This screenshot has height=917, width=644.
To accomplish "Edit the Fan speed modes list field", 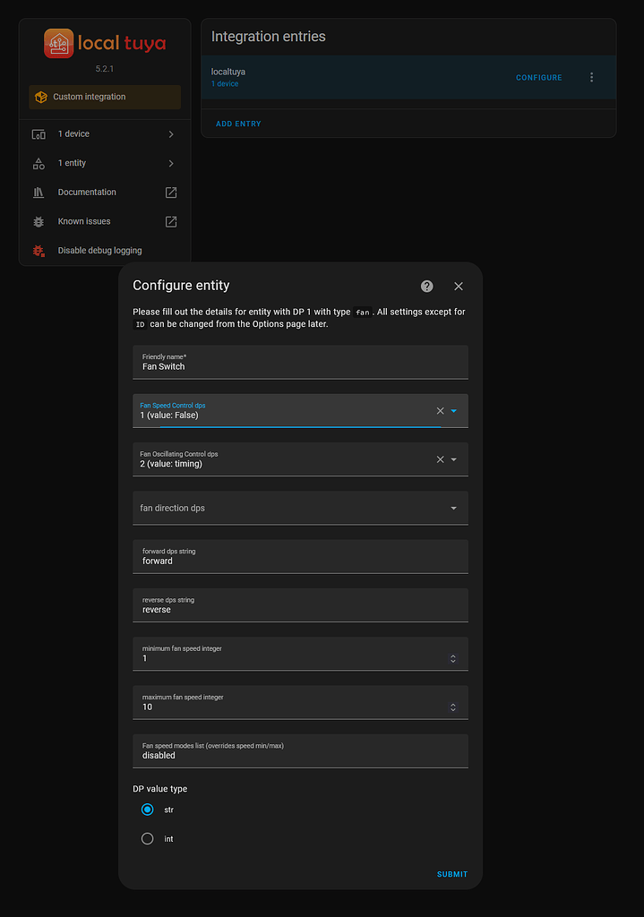I will click(x=301, y=751).
